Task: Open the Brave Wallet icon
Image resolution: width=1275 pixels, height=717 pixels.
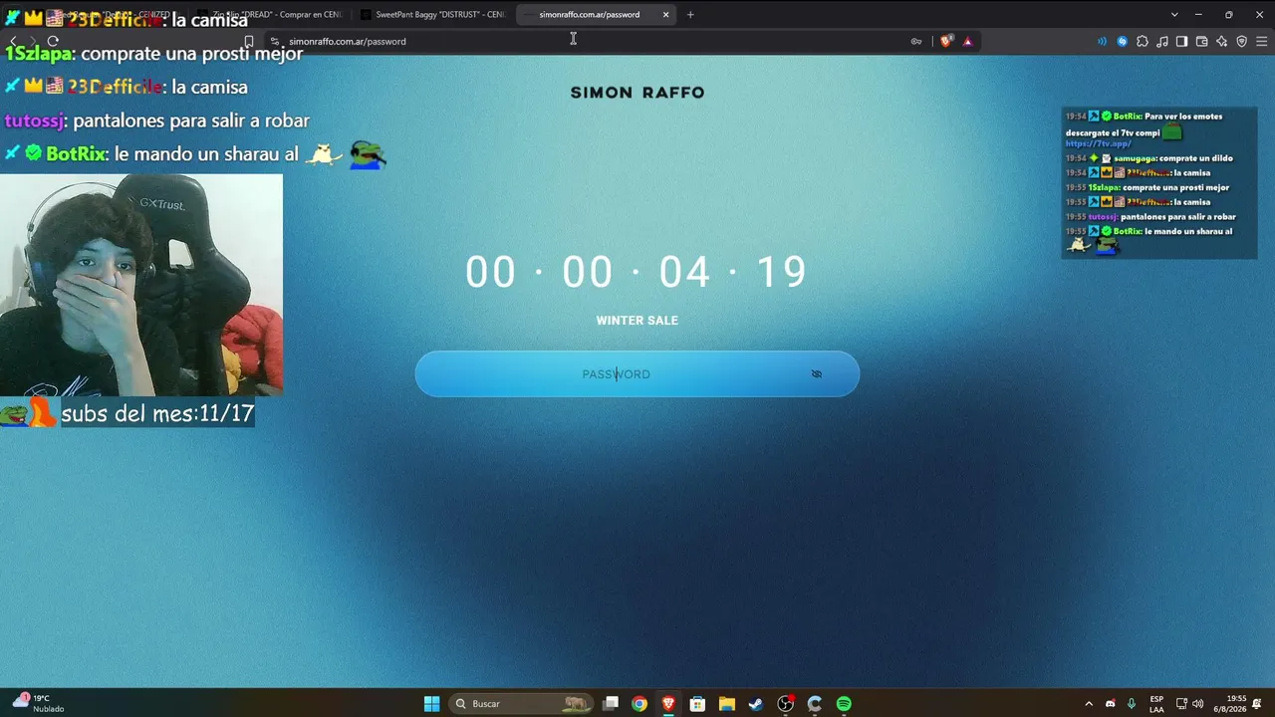Action: [x=1202, y=42]
